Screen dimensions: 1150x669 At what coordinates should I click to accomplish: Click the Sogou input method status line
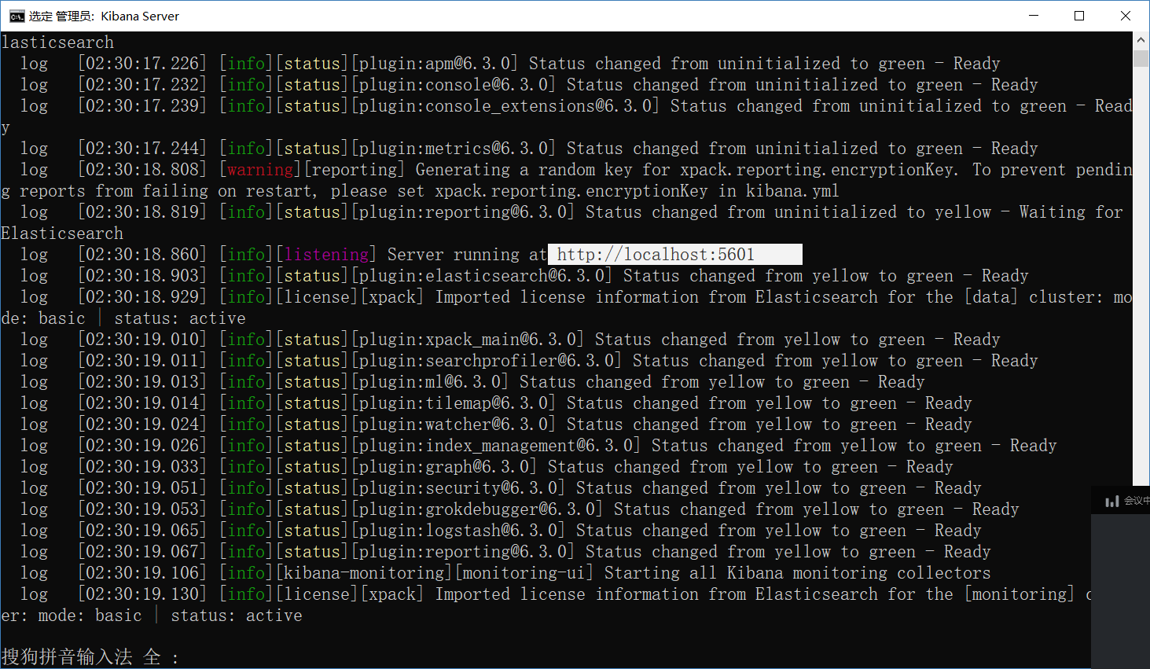tap(90, 657)
